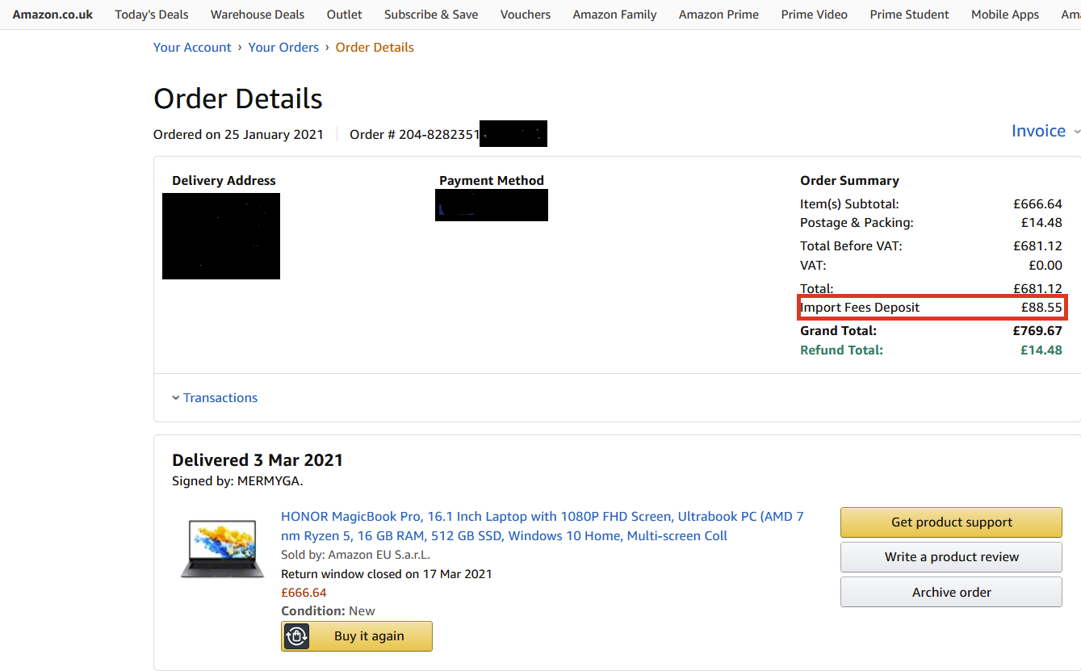Screen dimensions: 1081x671
Task: Go to Amazon.co.uk home link
Action: 52,15
